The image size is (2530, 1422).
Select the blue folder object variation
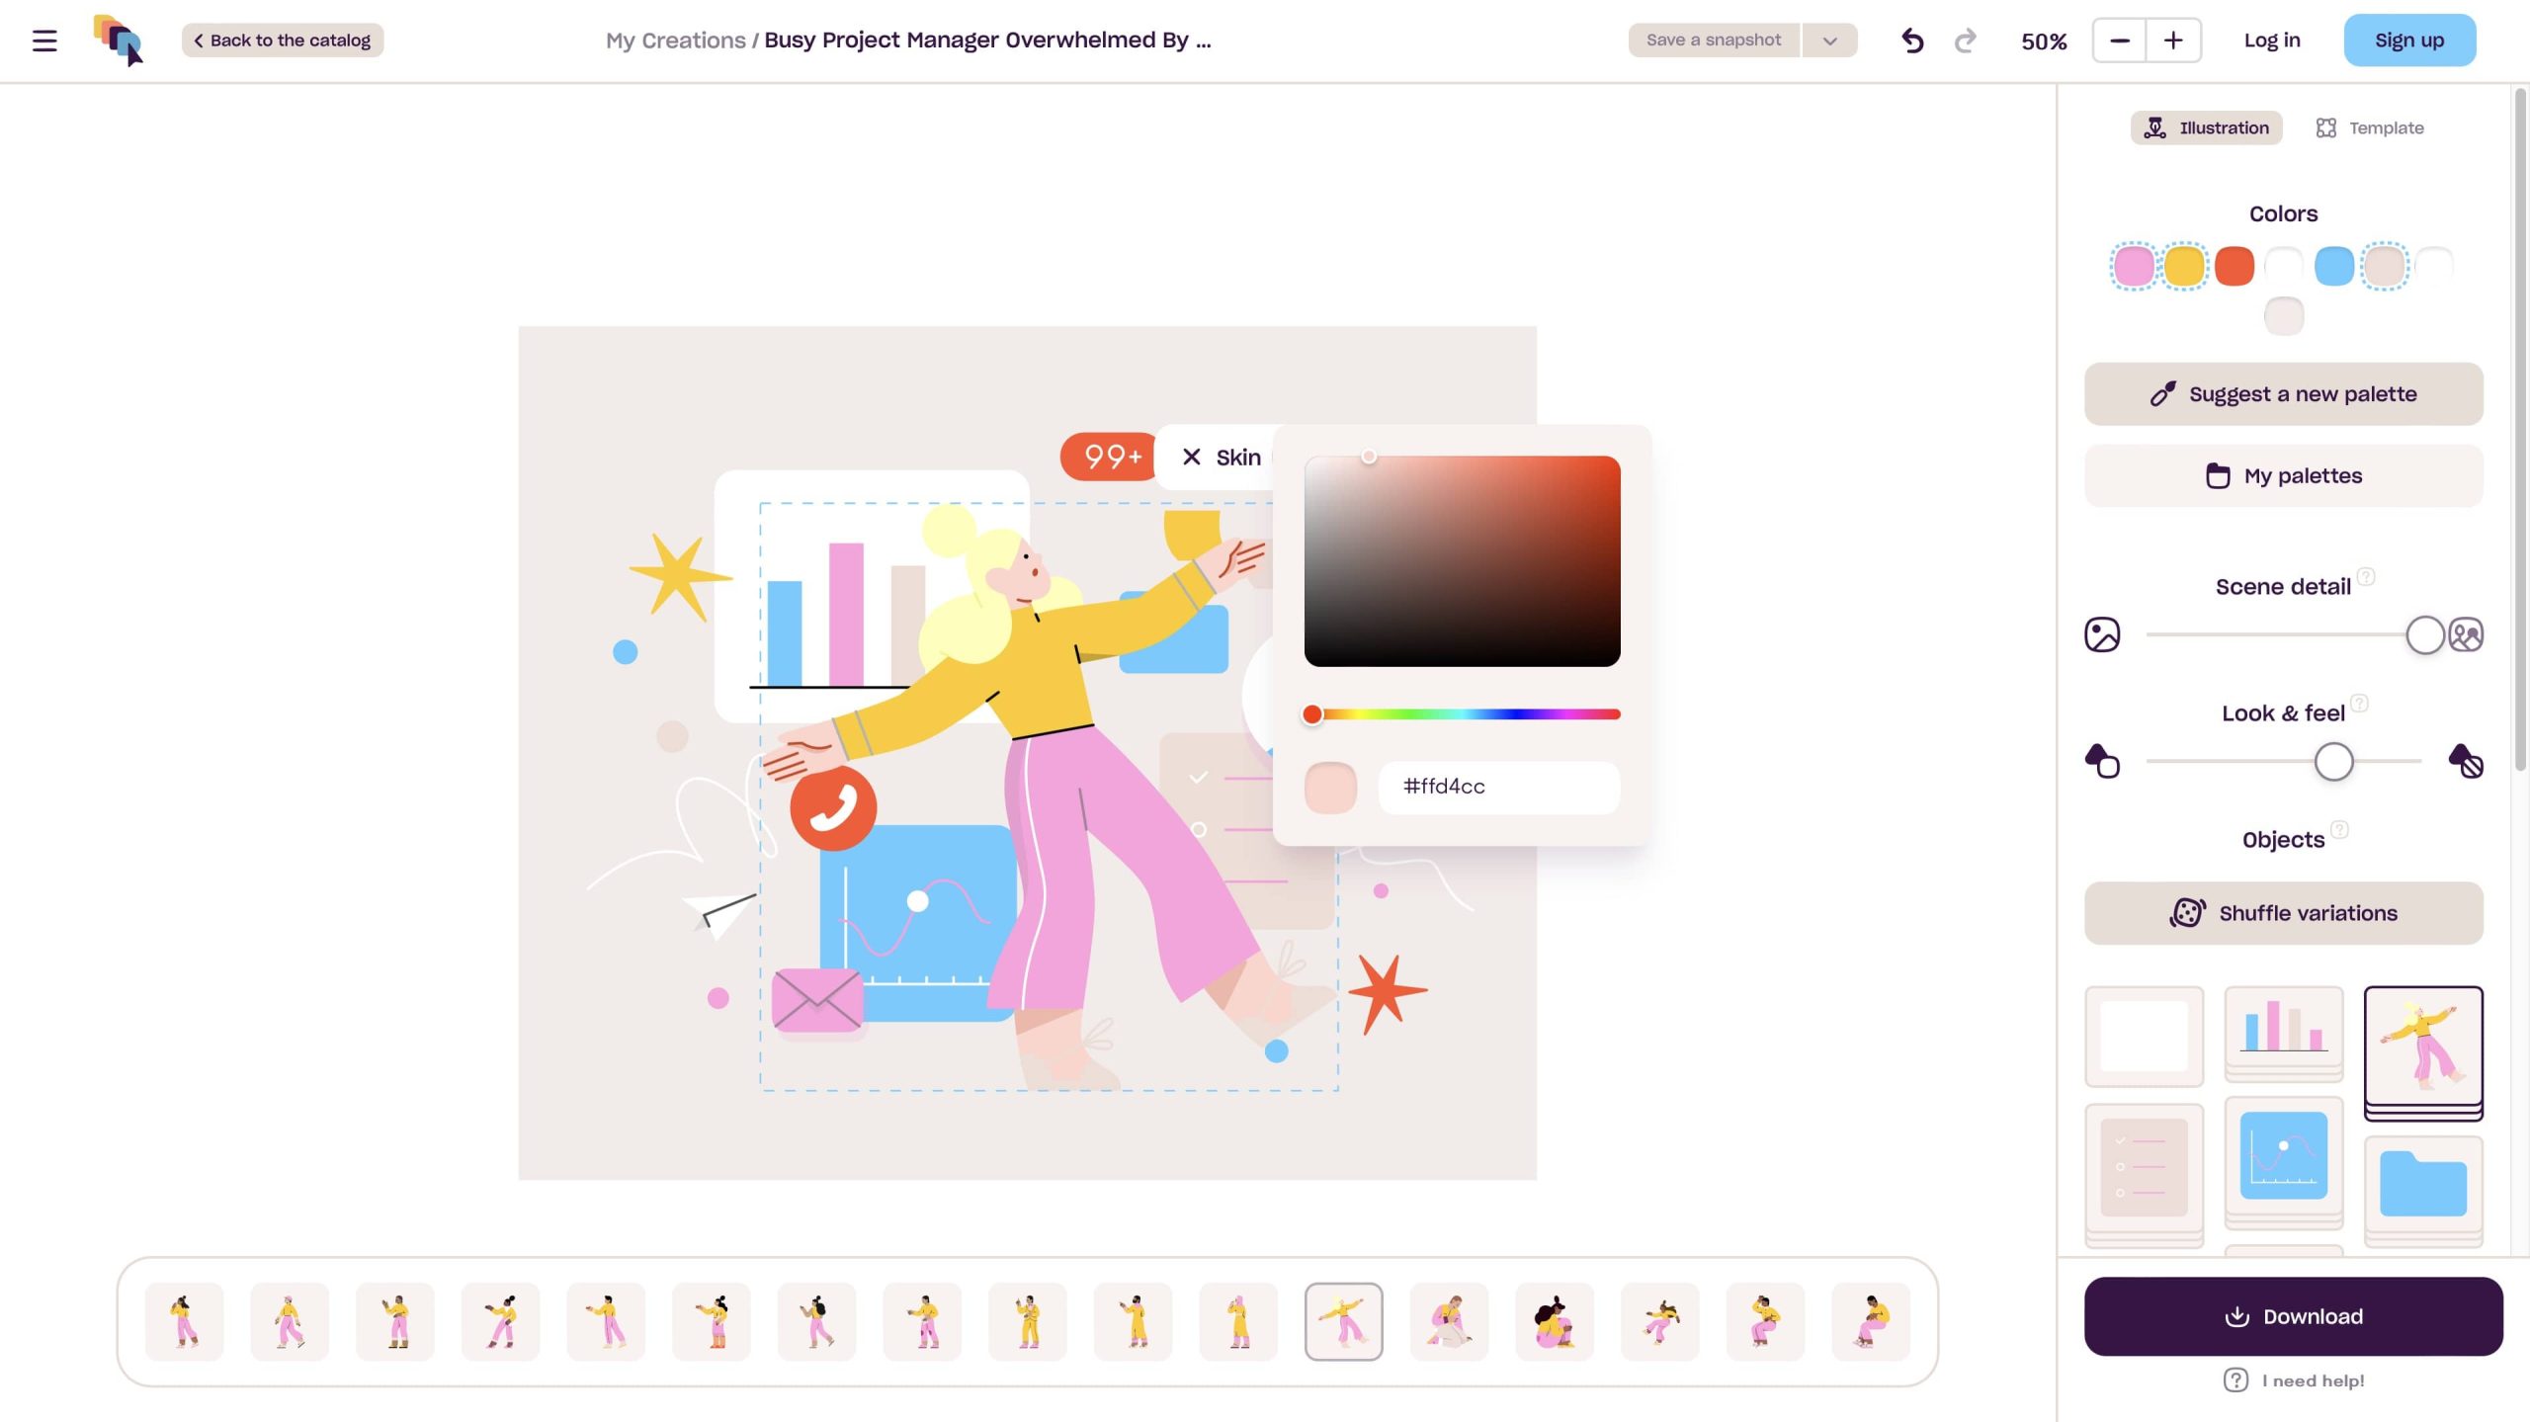pos(2422,1185)
